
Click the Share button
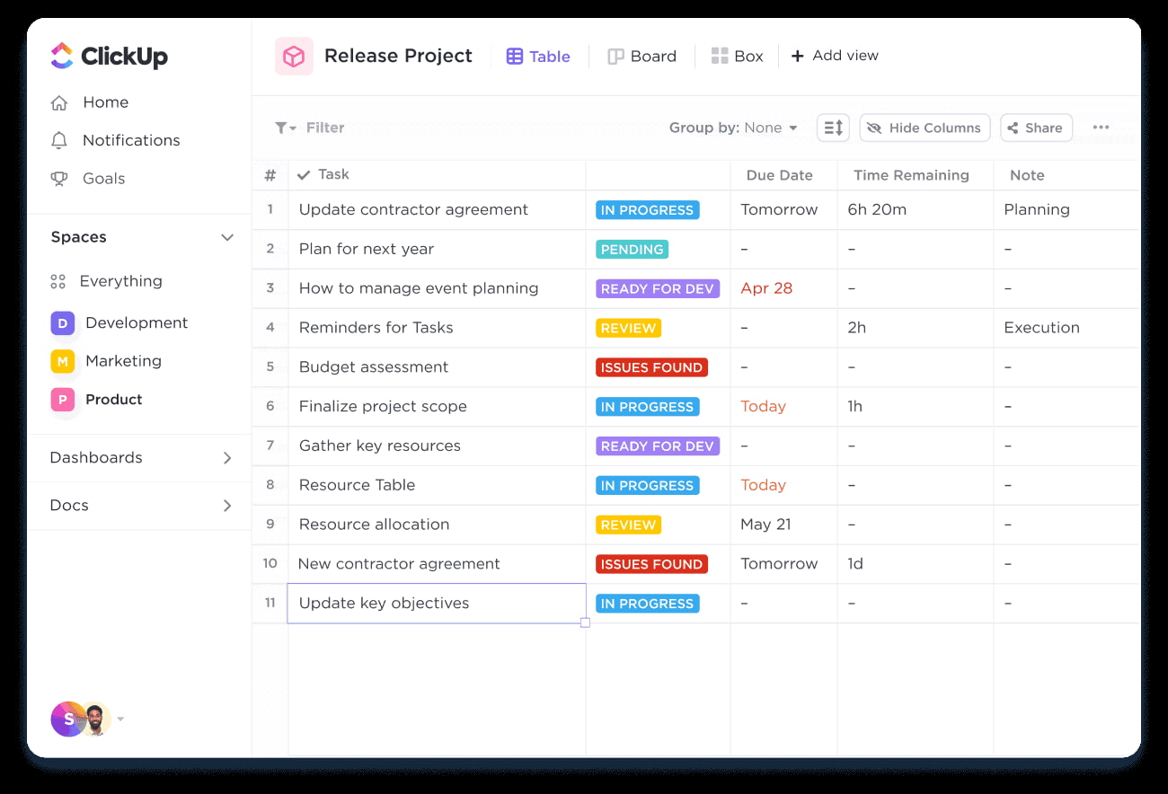click(x=1036, y=128)
